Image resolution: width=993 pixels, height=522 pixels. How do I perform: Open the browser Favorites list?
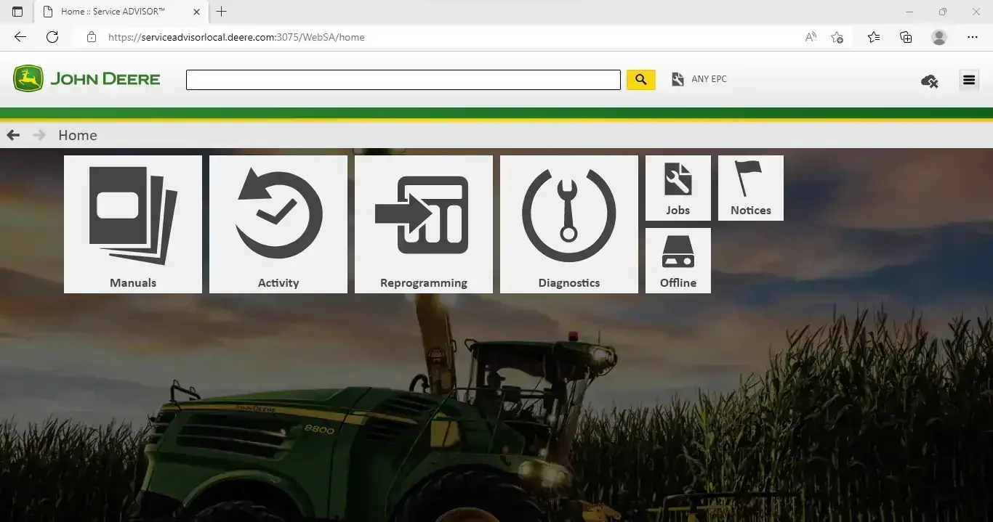click(874, 37)
